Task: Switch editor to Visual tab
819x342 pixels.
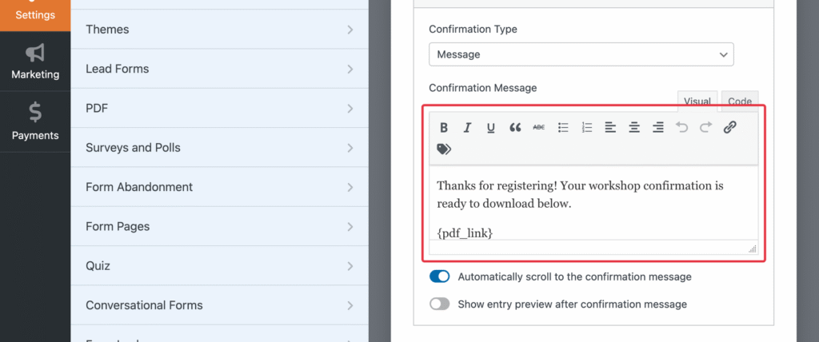Action: coord(697,101)
